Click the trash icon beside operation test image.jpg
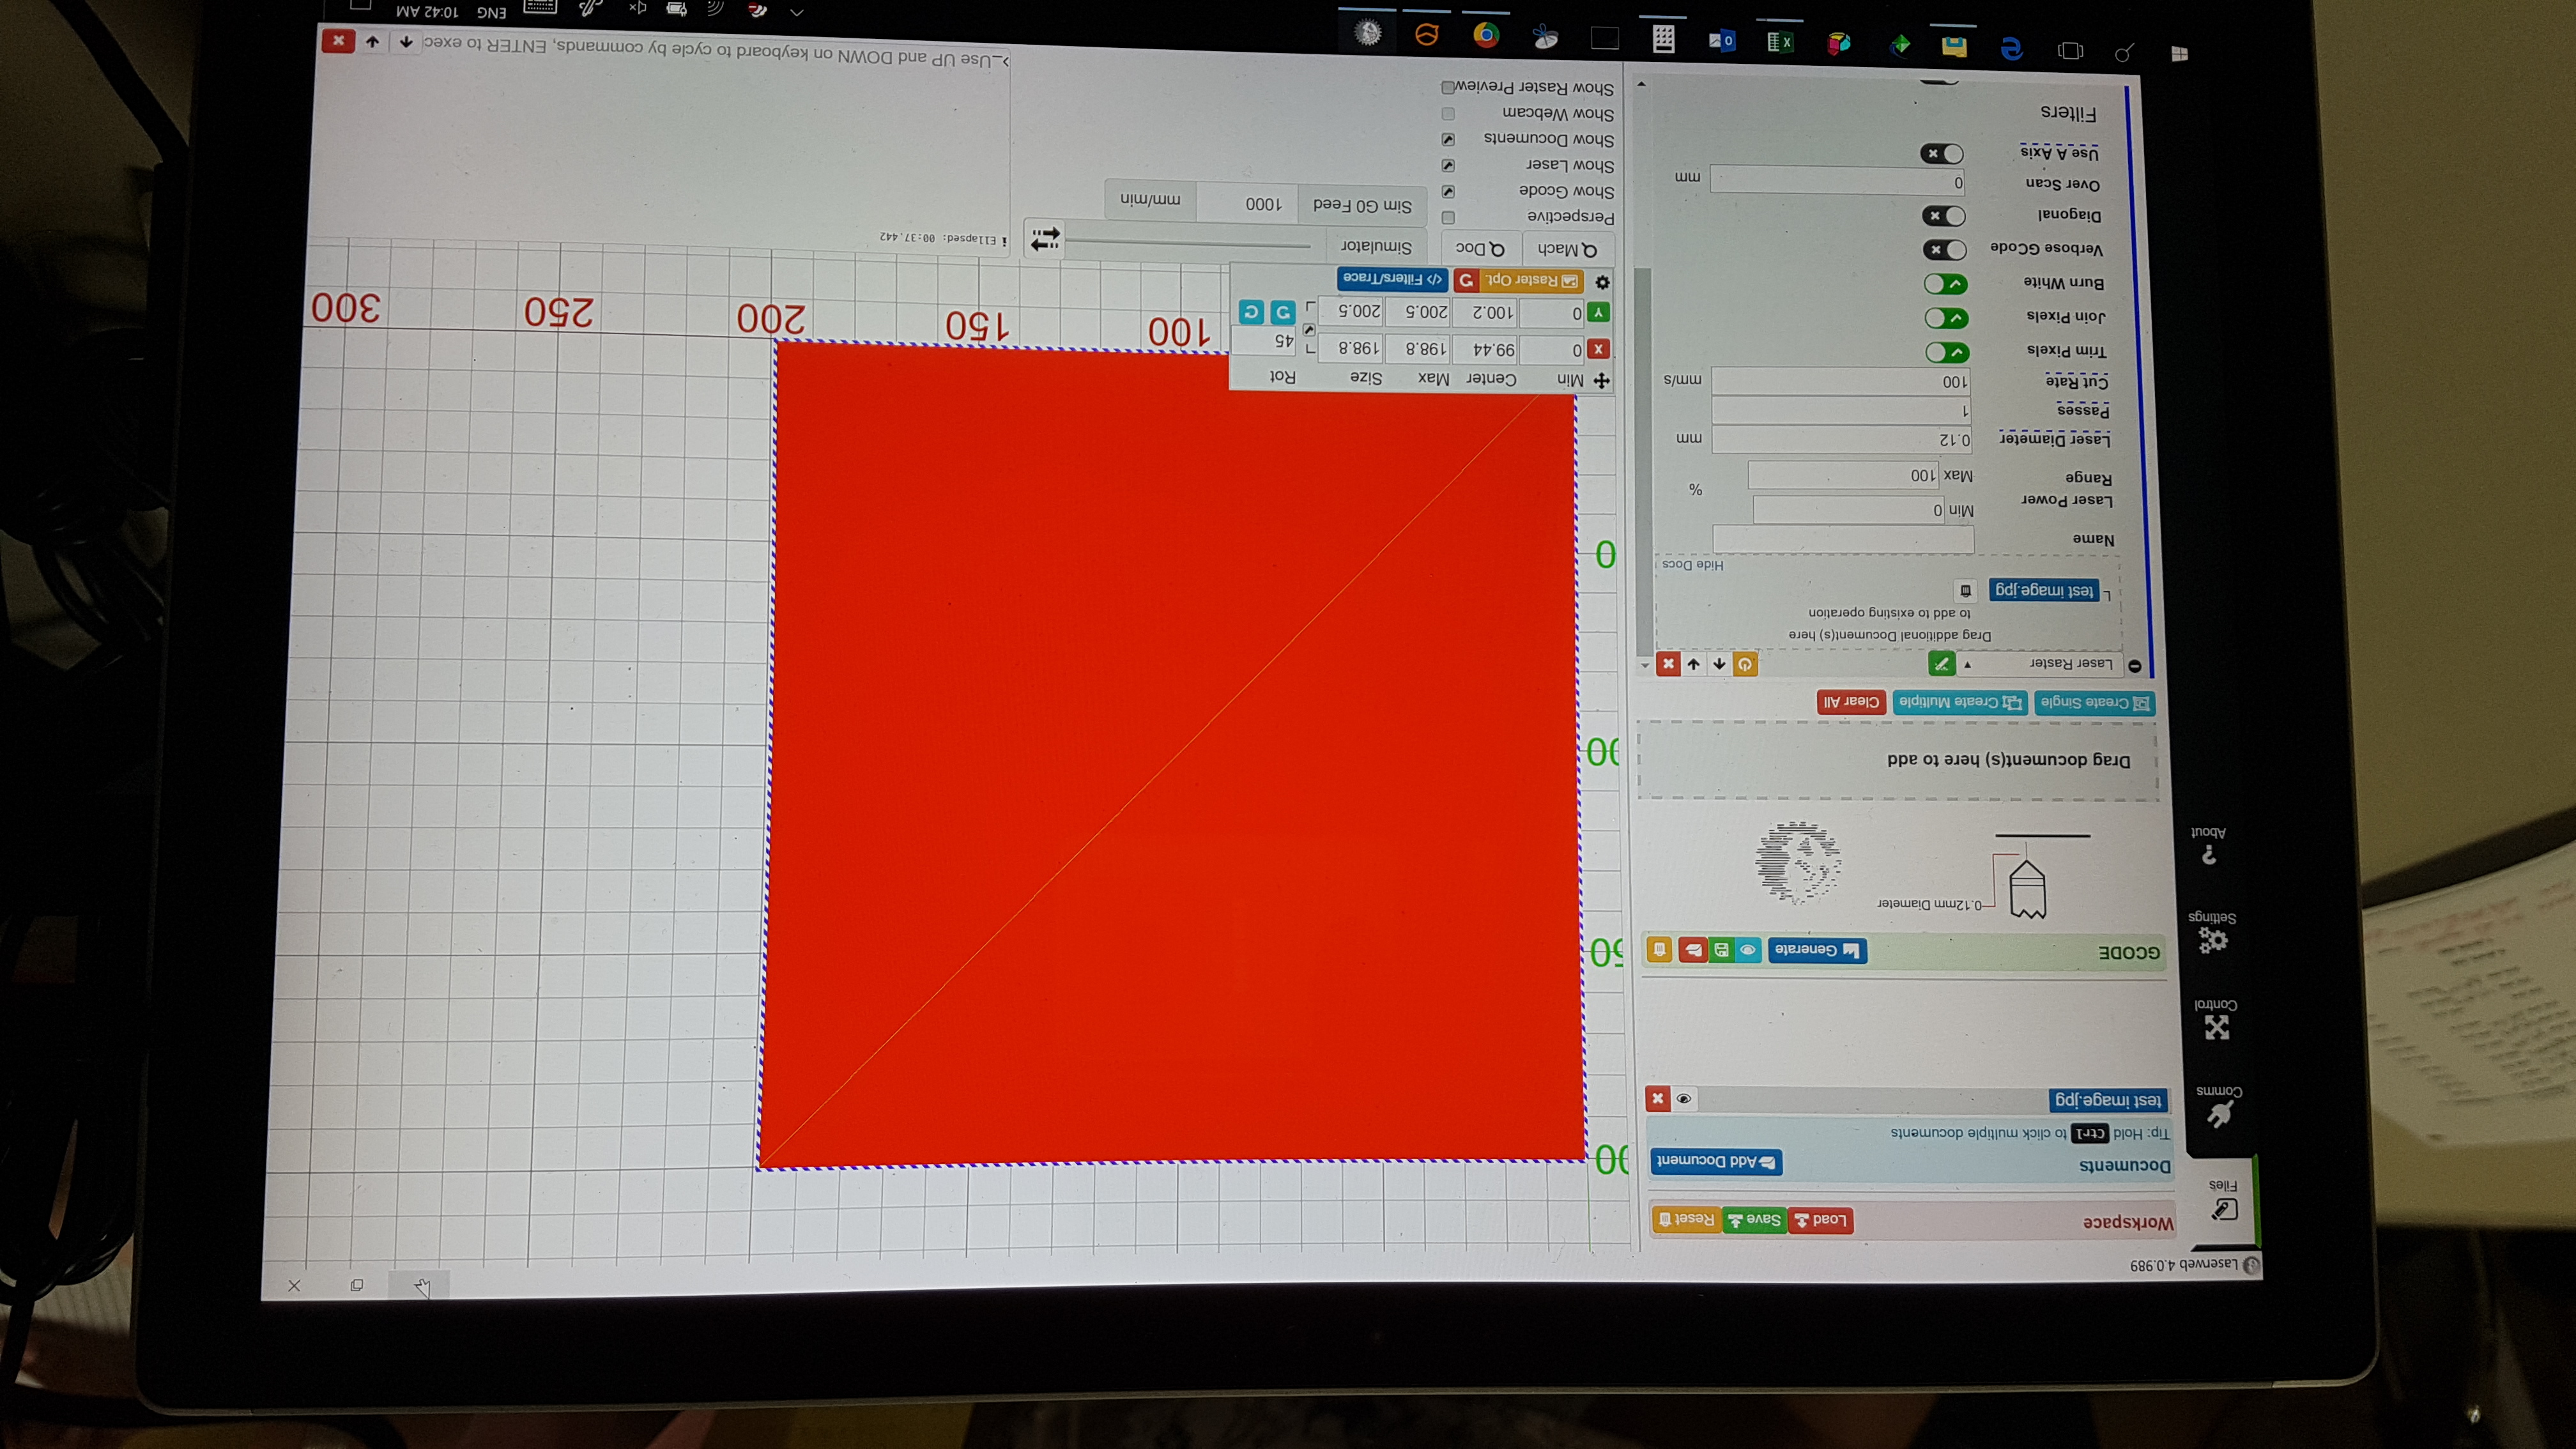 (x=1965, y=590)
